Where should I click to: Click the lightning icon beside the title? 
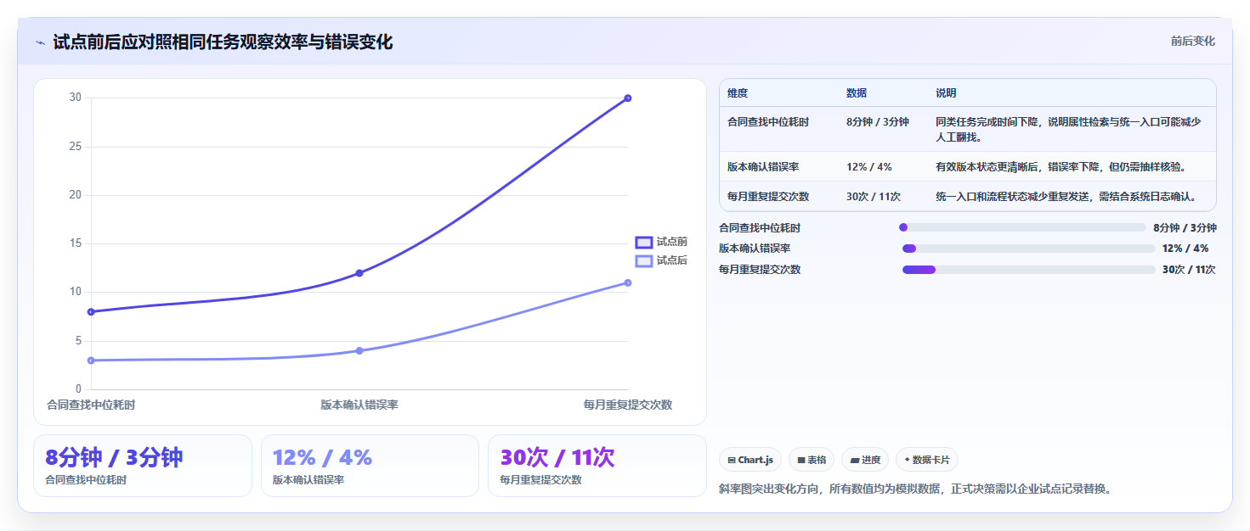click(40, 42)
